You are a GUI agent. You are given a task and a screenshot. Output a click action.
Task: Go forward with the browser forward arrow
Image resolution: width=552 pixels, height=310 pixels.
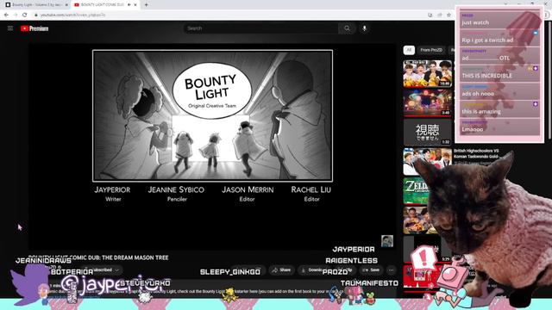click(16, 15)
